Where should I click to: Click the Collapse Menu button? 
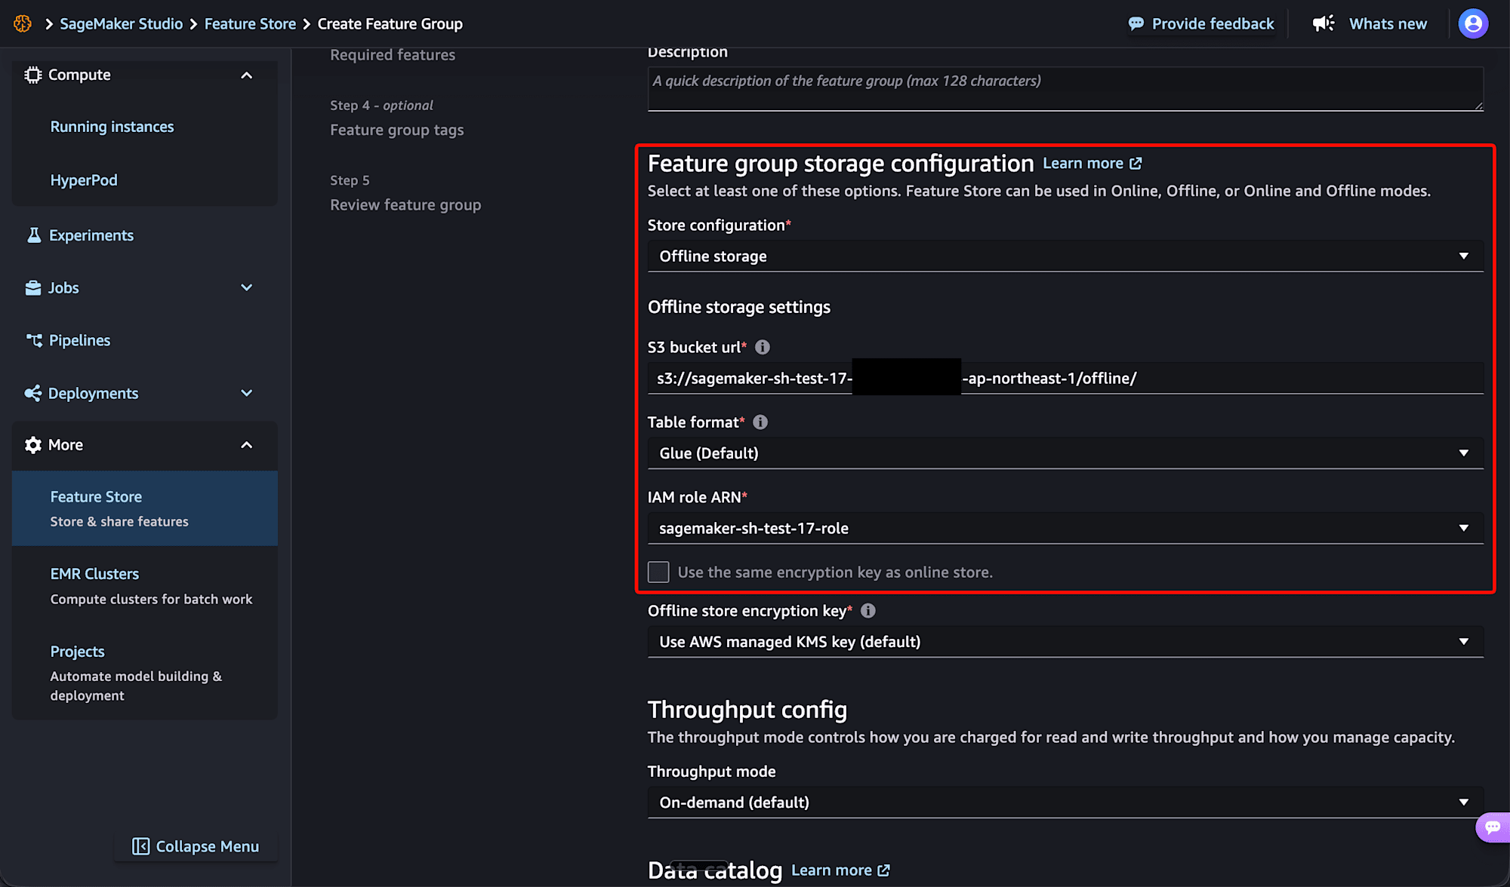(196, 846)
